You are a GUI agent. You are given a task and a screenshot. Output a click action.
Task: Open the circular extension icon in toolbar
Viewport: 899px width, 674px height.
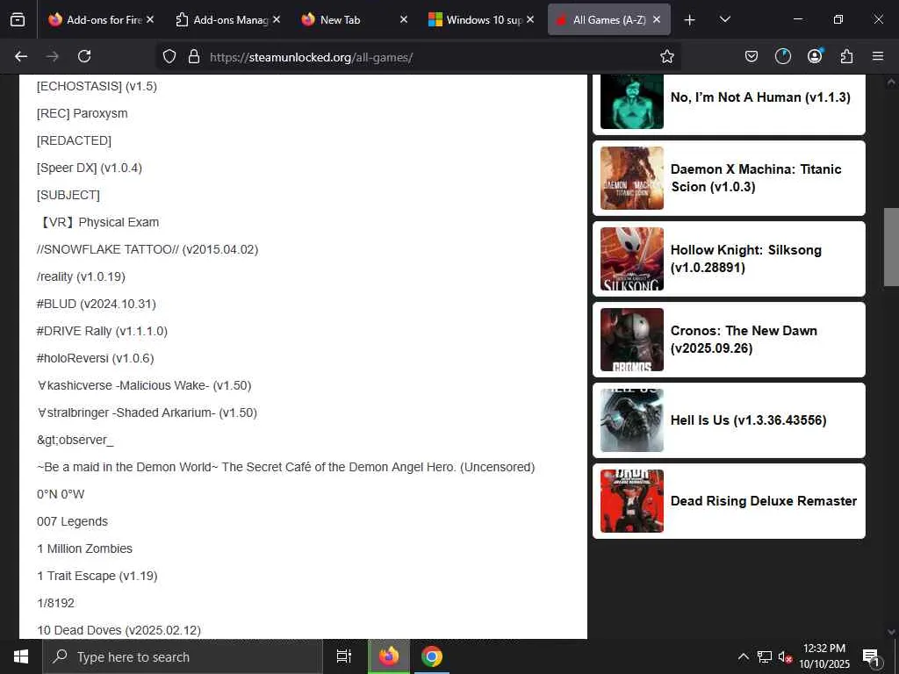point(782,56)
